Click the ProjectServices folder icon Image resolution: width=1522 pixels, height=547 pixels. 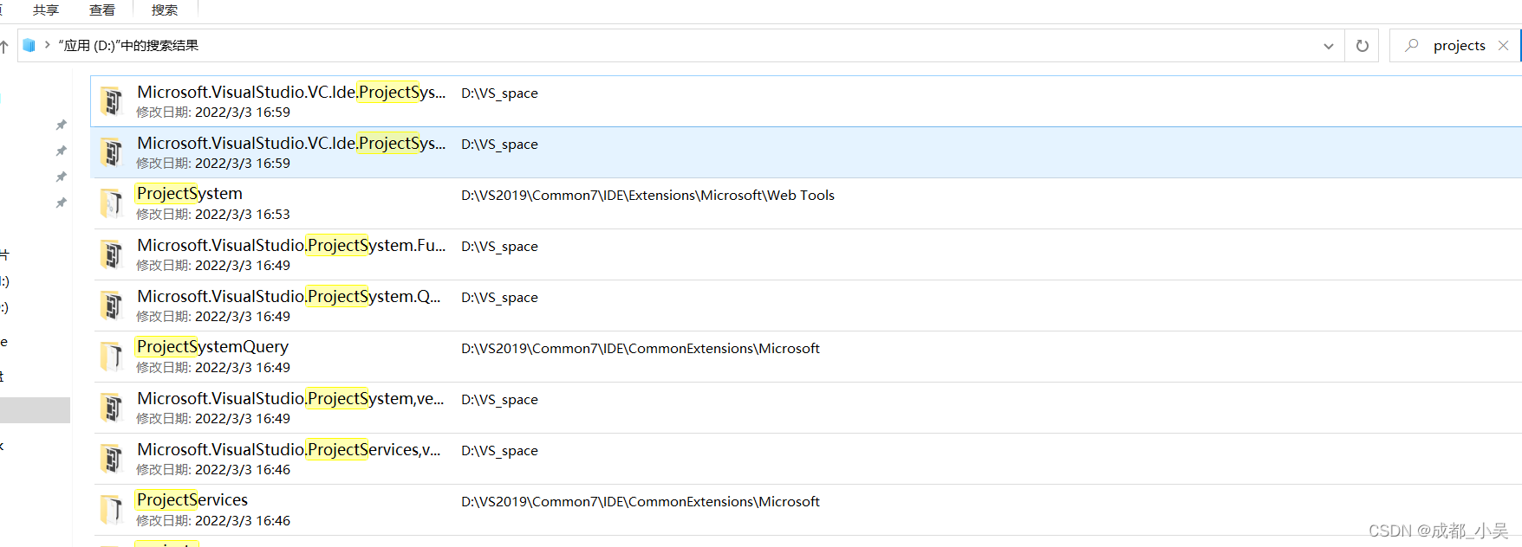coord(111,510)
